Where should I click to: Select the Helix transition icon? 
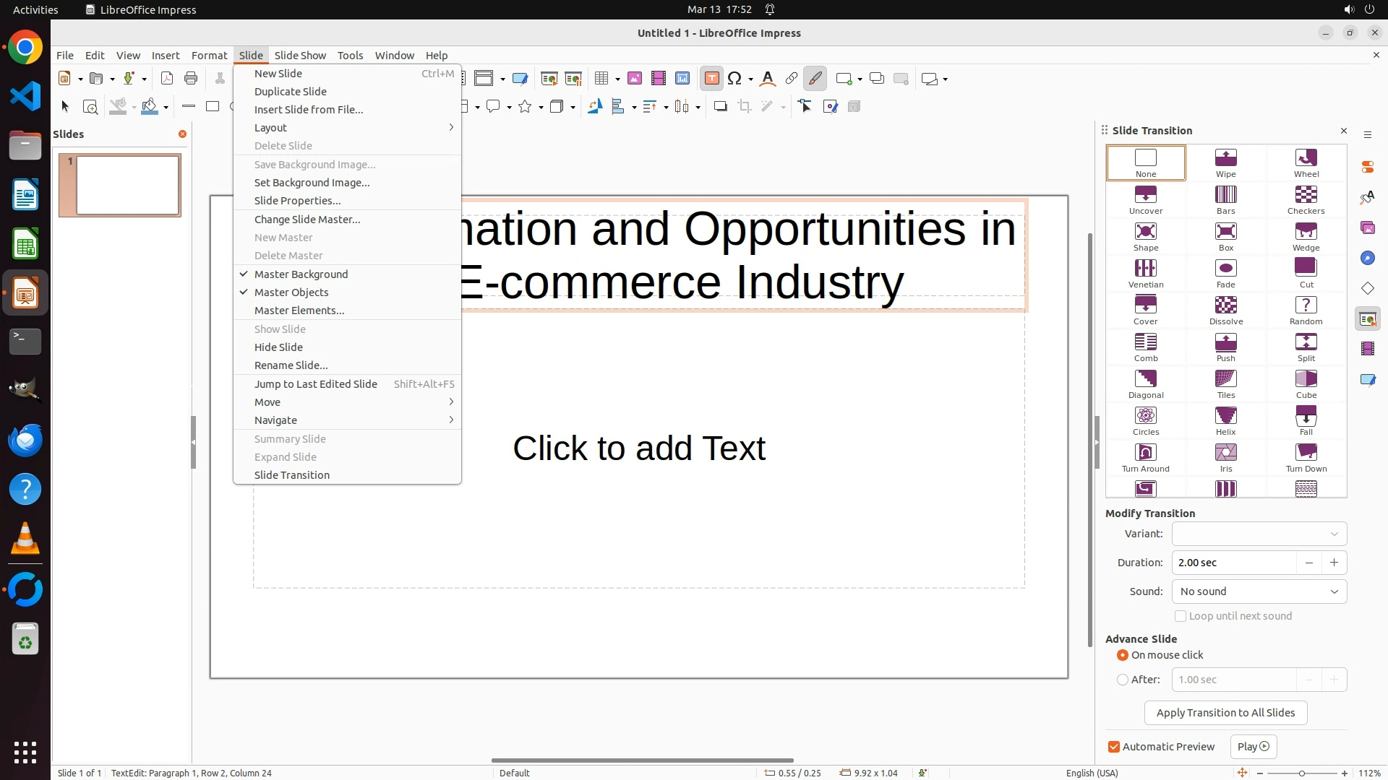pos(1225,421)
